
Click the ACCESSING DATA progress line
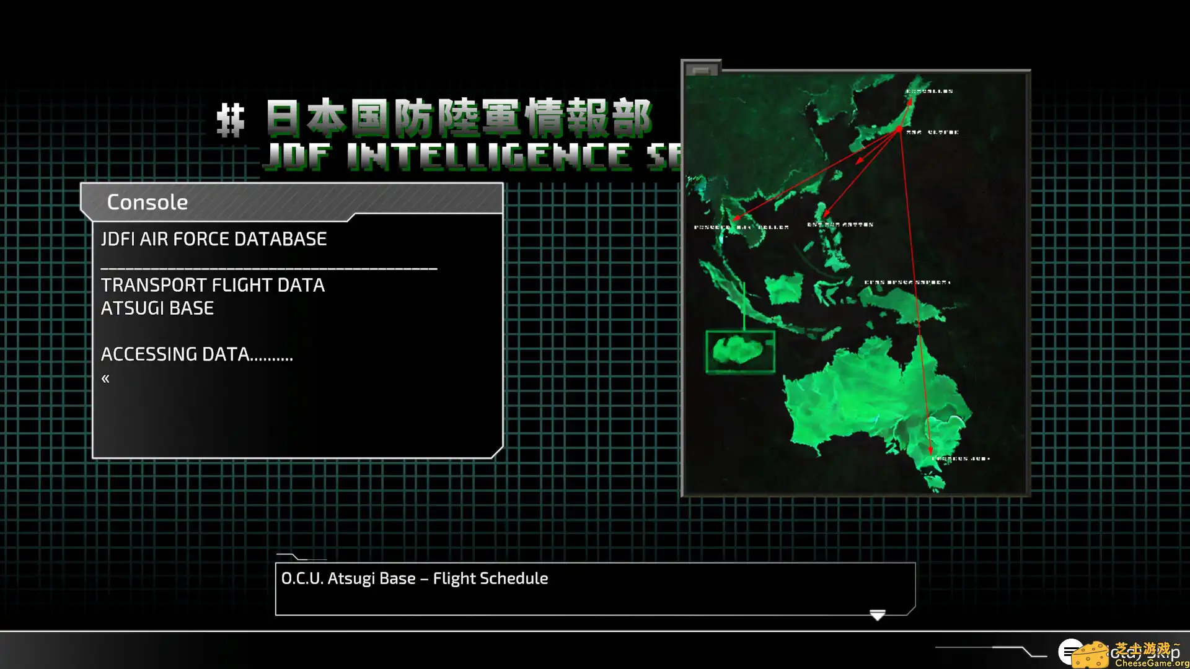coord(196,354)
